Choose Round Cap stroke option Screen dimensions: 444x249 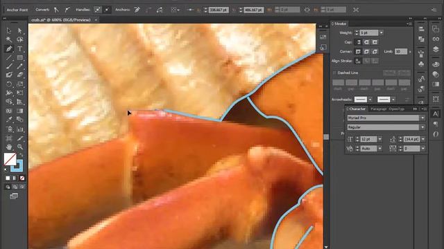click(367, 42)
